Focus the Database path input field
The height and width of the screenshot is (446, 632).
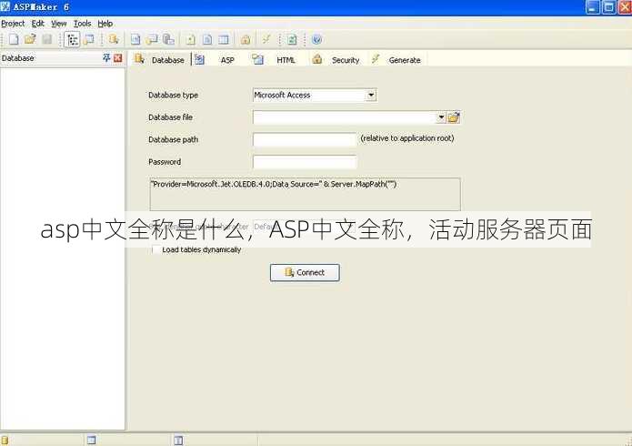(305, 139)
